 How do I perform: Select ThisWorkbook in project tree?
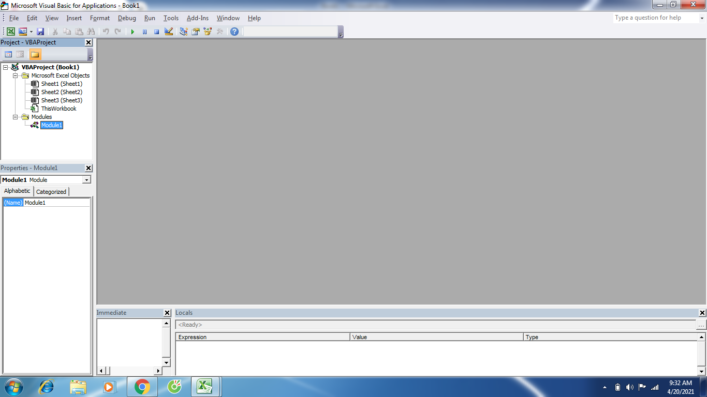coord(58,109)
